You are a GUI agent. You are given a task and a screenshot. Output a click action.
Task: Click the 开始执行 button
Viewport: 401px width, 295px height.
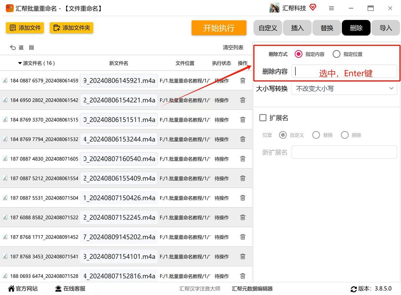(219, 28)
